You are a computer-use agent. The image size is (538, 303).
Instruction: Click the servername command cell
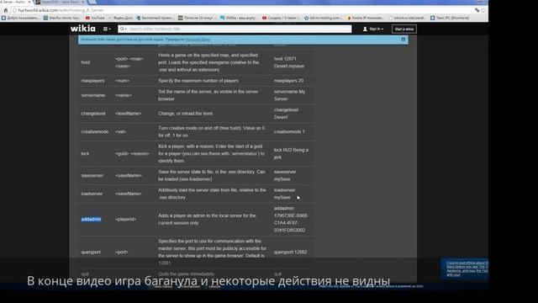click(93, 95)
